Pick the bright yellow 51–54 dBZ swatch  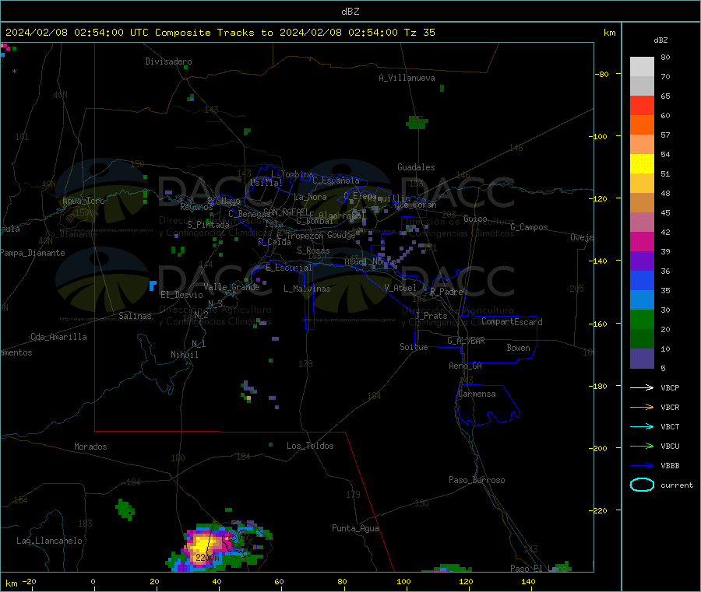(642, 164)
